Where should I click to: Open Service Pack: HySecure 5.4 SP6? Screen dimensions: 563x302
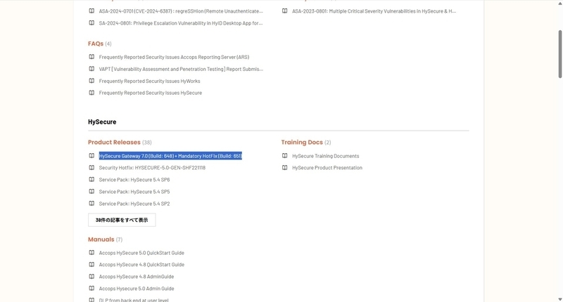point(134,180)
